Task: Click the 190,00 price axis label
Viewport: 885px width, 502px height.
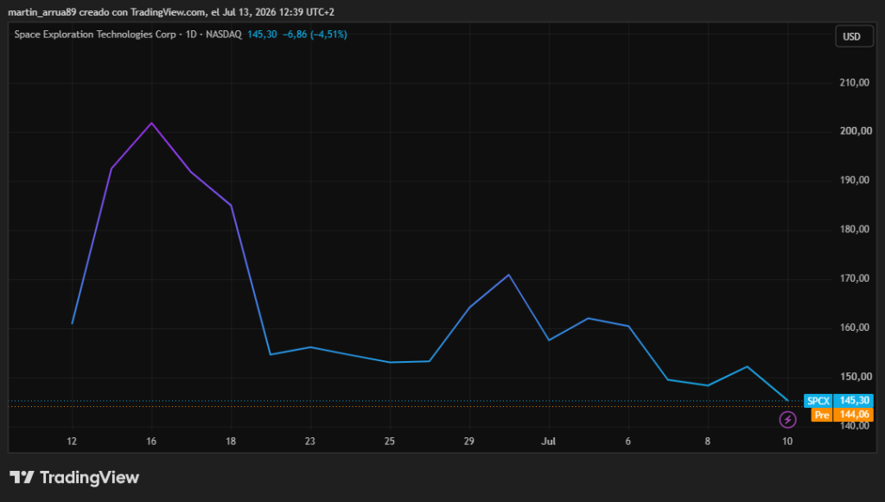Action: tap(855, 180)
